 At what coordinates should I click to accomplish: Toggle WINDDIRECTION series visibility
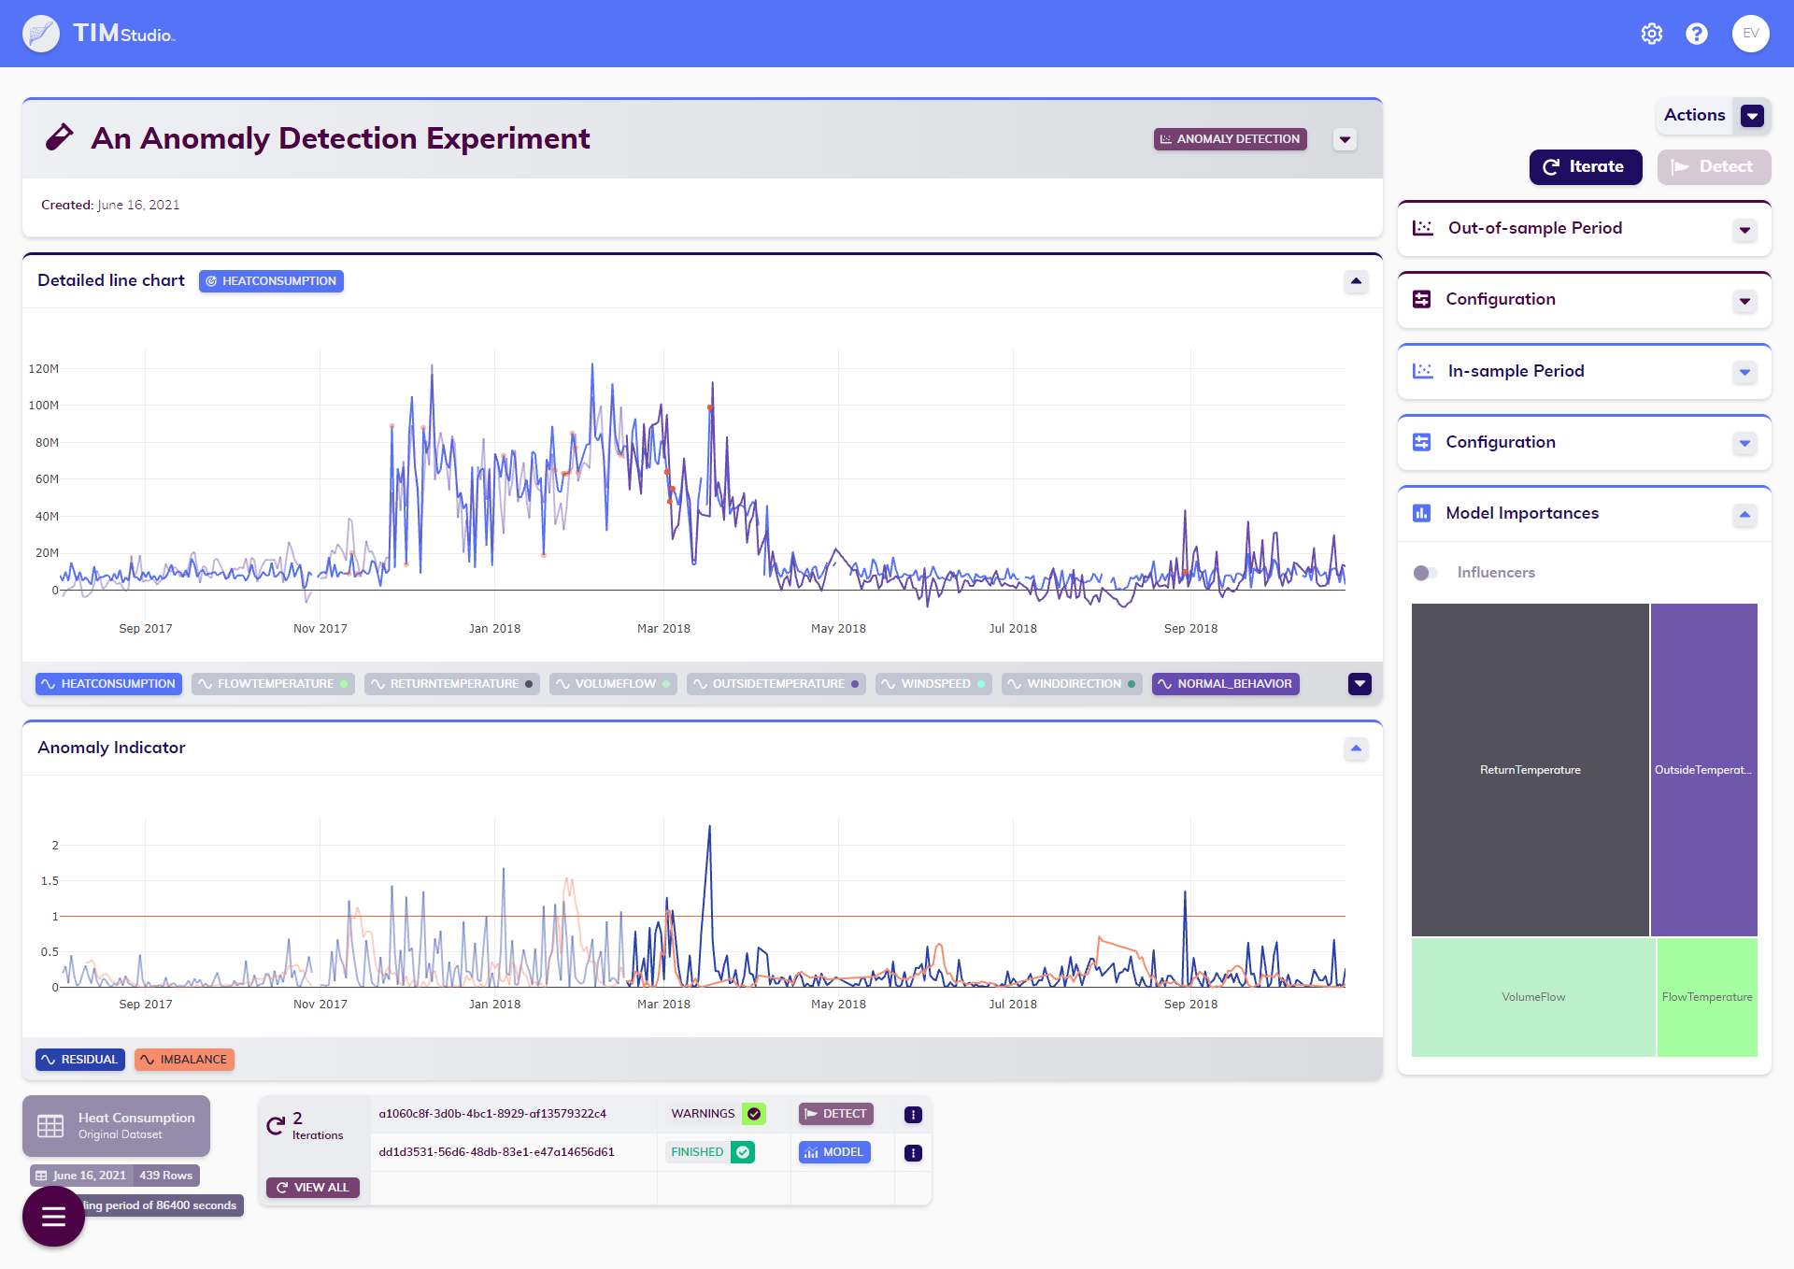click(1072, 684)
